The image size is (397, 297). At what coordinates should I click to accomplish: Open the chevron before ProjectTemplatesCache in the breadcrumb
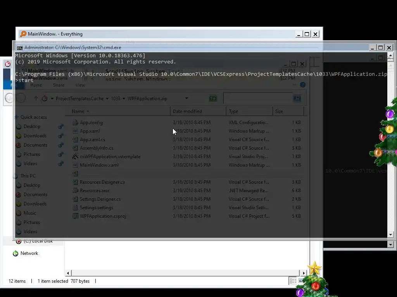(52, 99)
